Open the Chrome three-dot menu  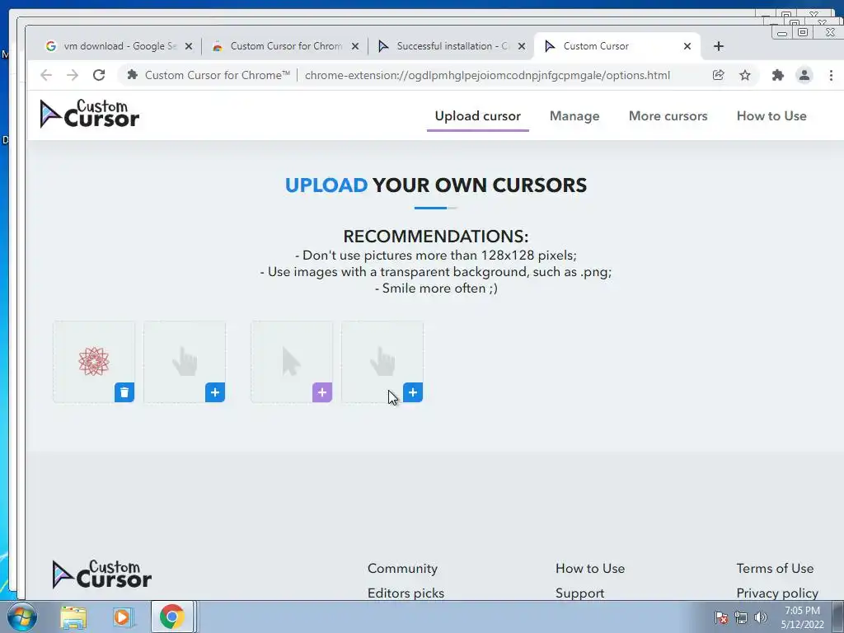831,75
